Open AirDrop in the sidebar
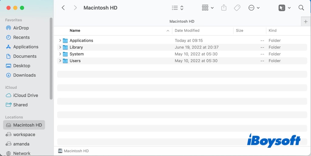 (21, 28)
